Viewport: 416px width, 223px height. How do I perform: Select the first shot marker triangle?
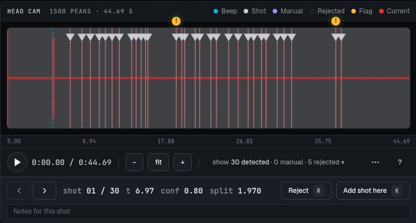(70, 37)
